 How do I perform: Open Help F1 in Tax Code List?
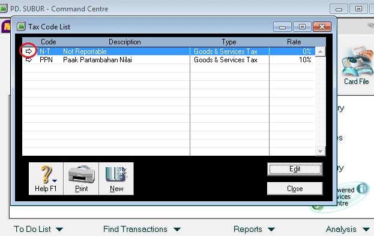46,178
